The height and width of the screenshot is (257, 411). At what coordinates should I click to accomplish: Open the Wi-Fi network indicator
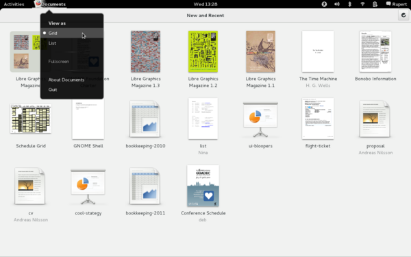362,4
